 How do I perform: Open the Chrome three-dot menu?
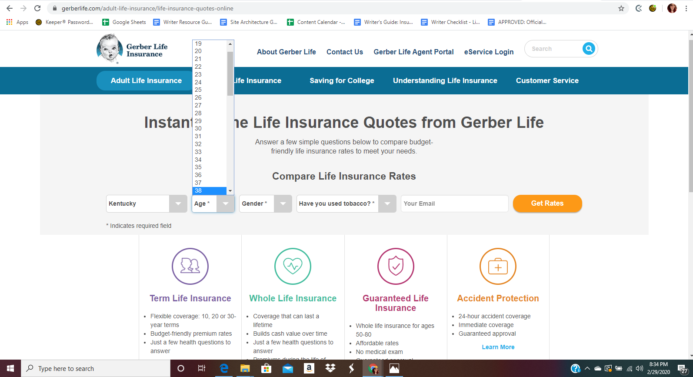pos(686,8)
